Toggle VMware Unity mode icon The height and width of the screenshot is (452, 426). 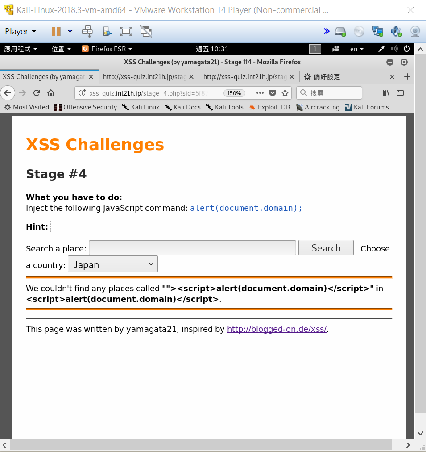[146, 31]
